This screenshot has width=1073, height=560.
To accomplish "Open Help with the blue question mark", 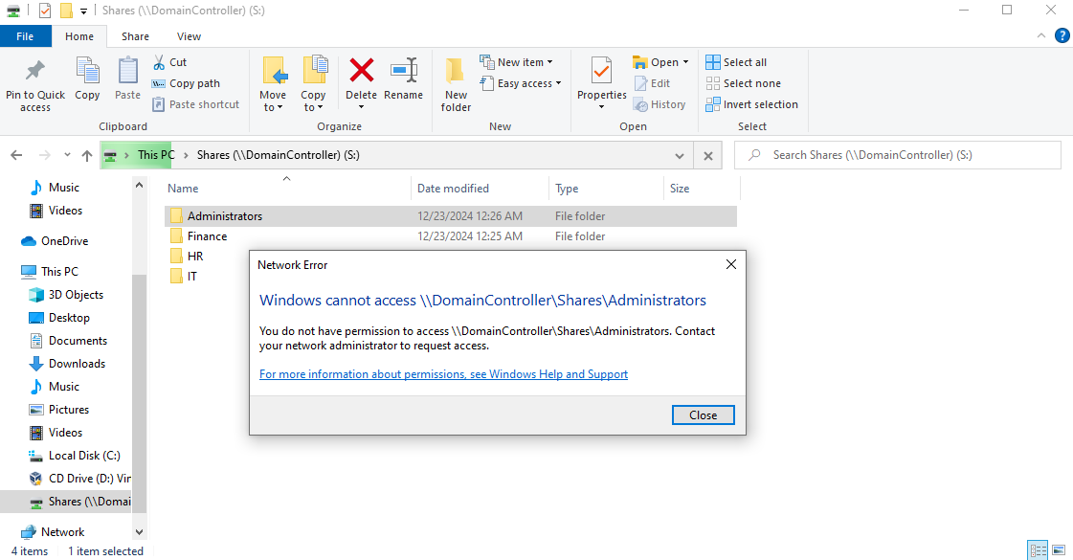I will coord(1062,36).
